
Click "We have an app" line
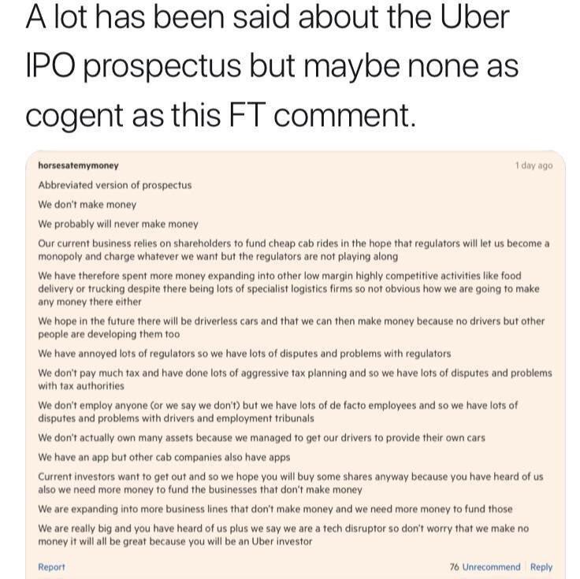pyautogui.click(x=164, y=457)
